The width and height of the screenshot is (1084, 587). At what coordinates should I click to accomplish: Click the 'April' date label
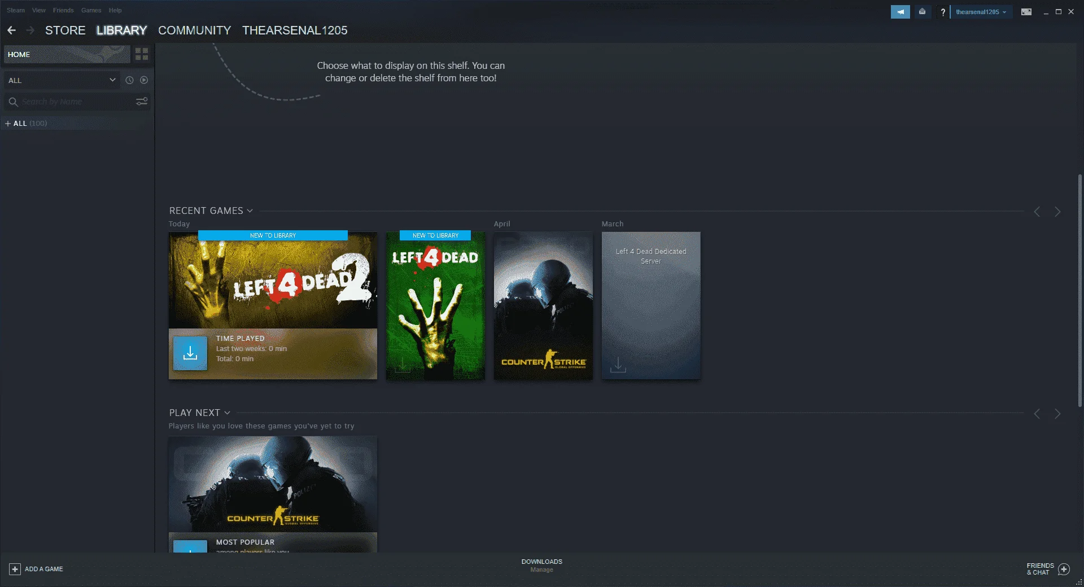point(502,224)
